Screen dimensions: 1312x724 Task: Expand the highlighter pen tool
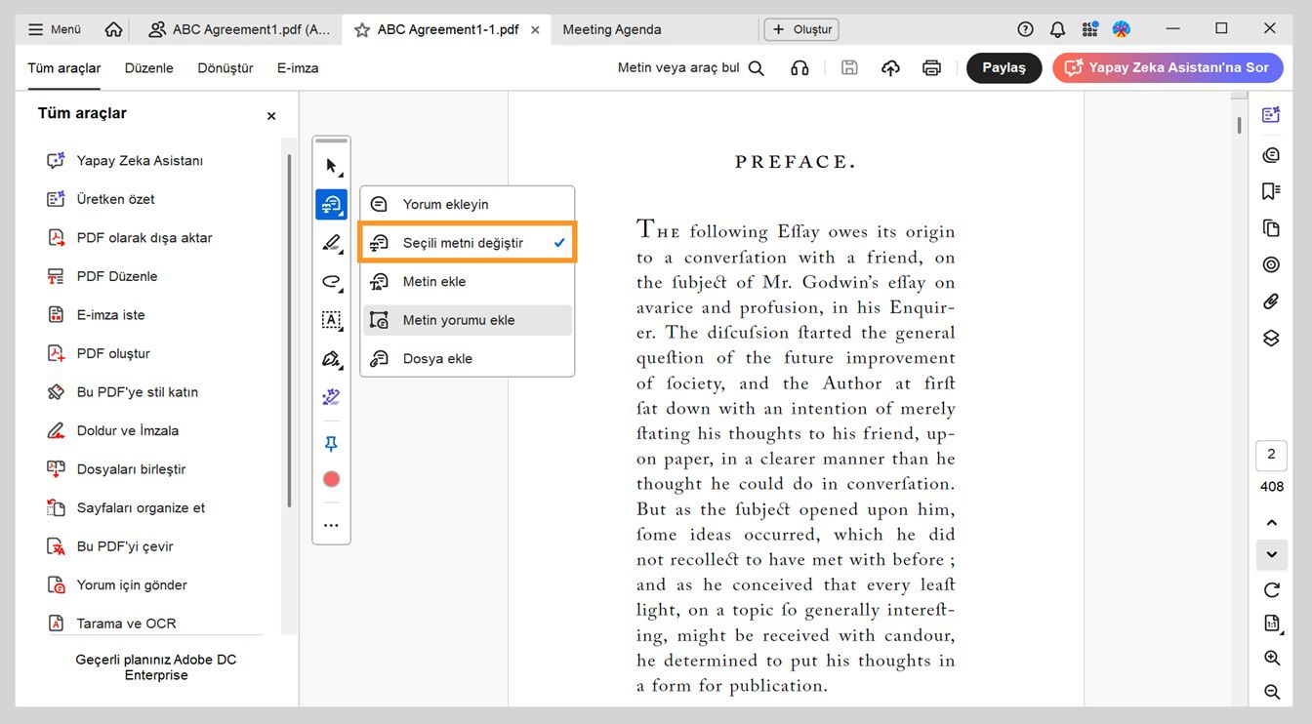point(331,243)
